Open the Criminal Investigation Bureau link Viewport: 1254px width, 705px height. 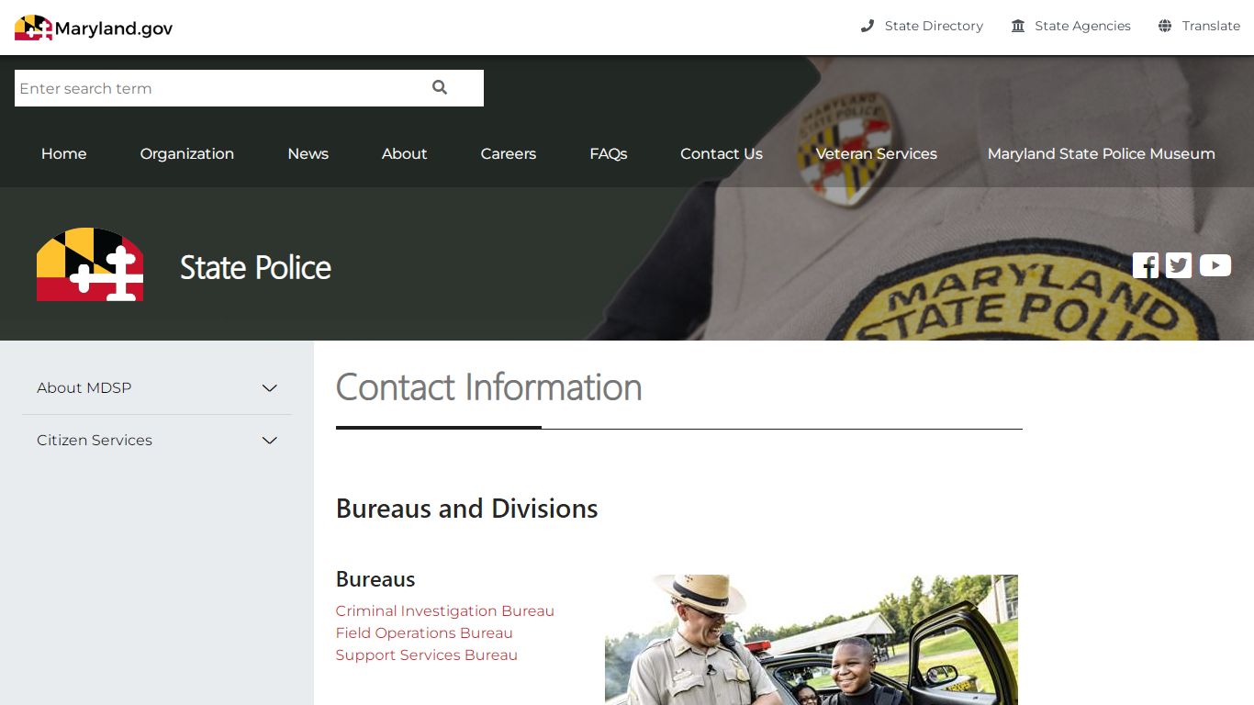(445, 610)
